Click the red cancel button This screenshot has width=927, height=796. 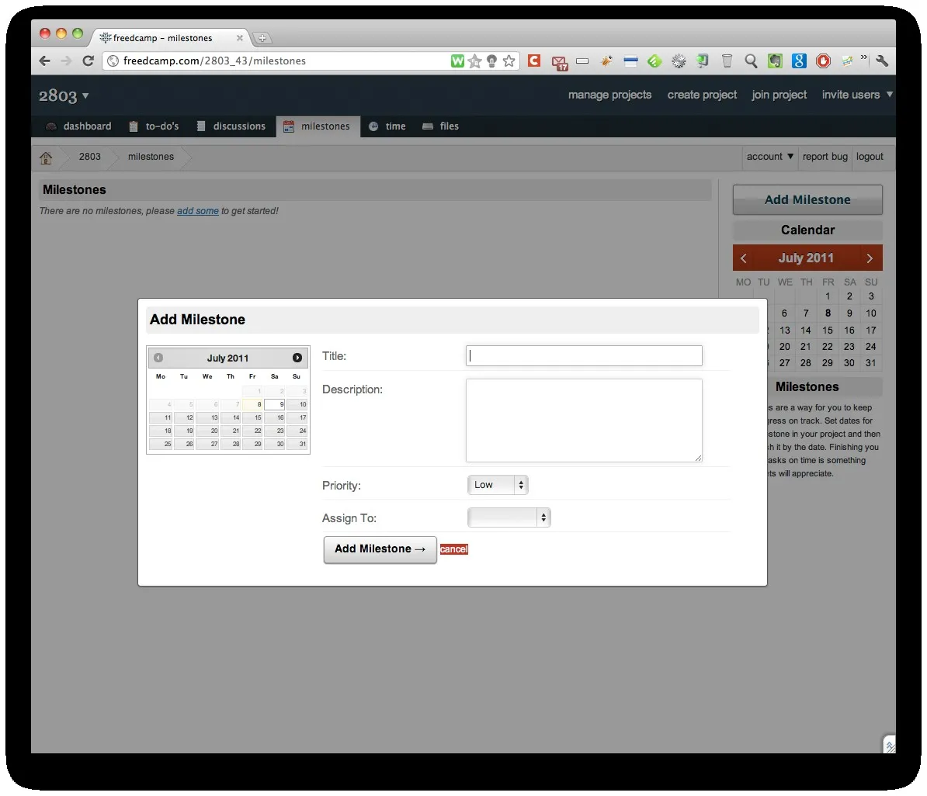point(454,549)
